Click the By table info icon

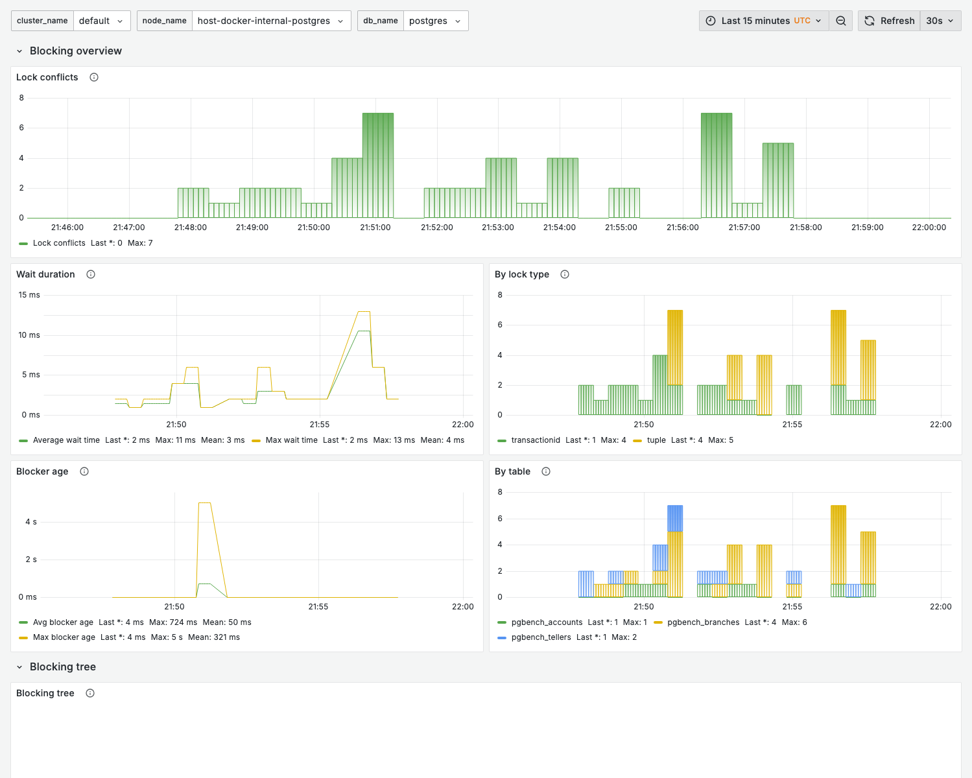545,471
